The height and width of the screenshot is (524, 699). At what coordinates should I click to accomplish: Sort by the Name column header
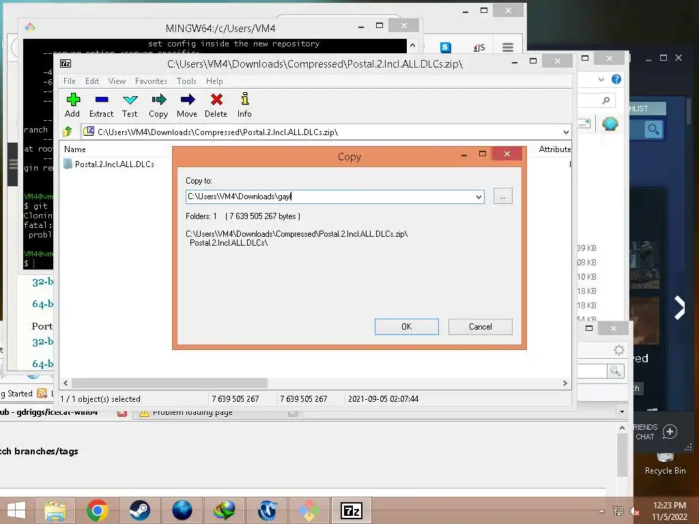tap(75, 149)
